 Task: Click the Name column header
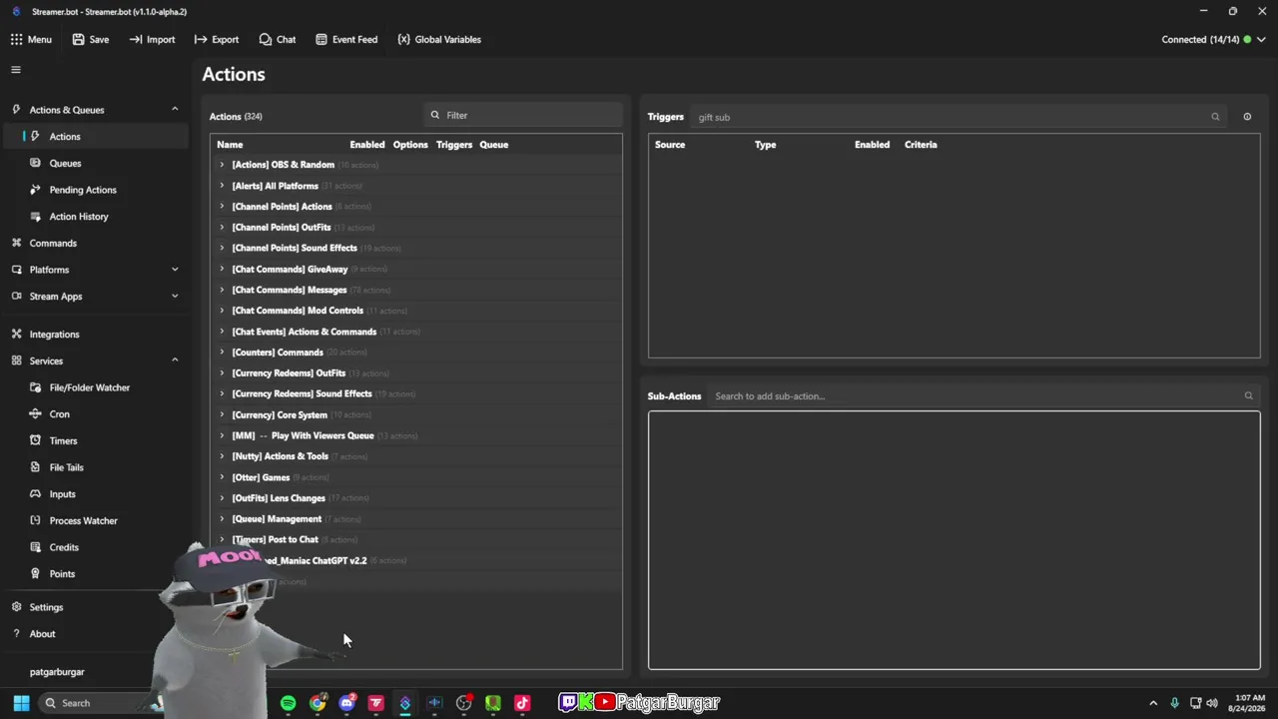coord(230,145)
